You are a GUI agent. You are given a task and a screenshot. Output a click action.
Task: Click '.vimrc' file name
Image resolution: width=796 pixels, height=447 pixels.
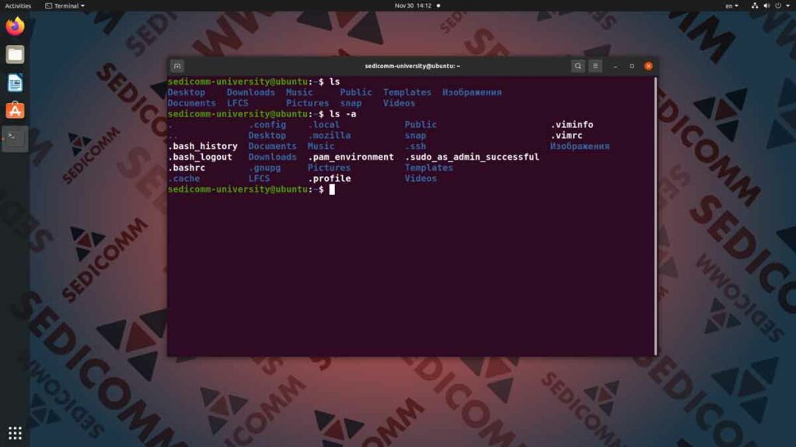(566, 135)
